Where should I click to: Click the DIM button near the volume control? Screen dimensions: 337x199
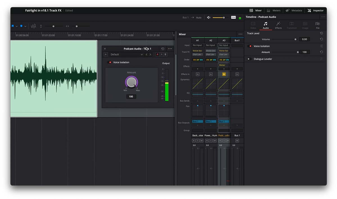click(233, 17)
